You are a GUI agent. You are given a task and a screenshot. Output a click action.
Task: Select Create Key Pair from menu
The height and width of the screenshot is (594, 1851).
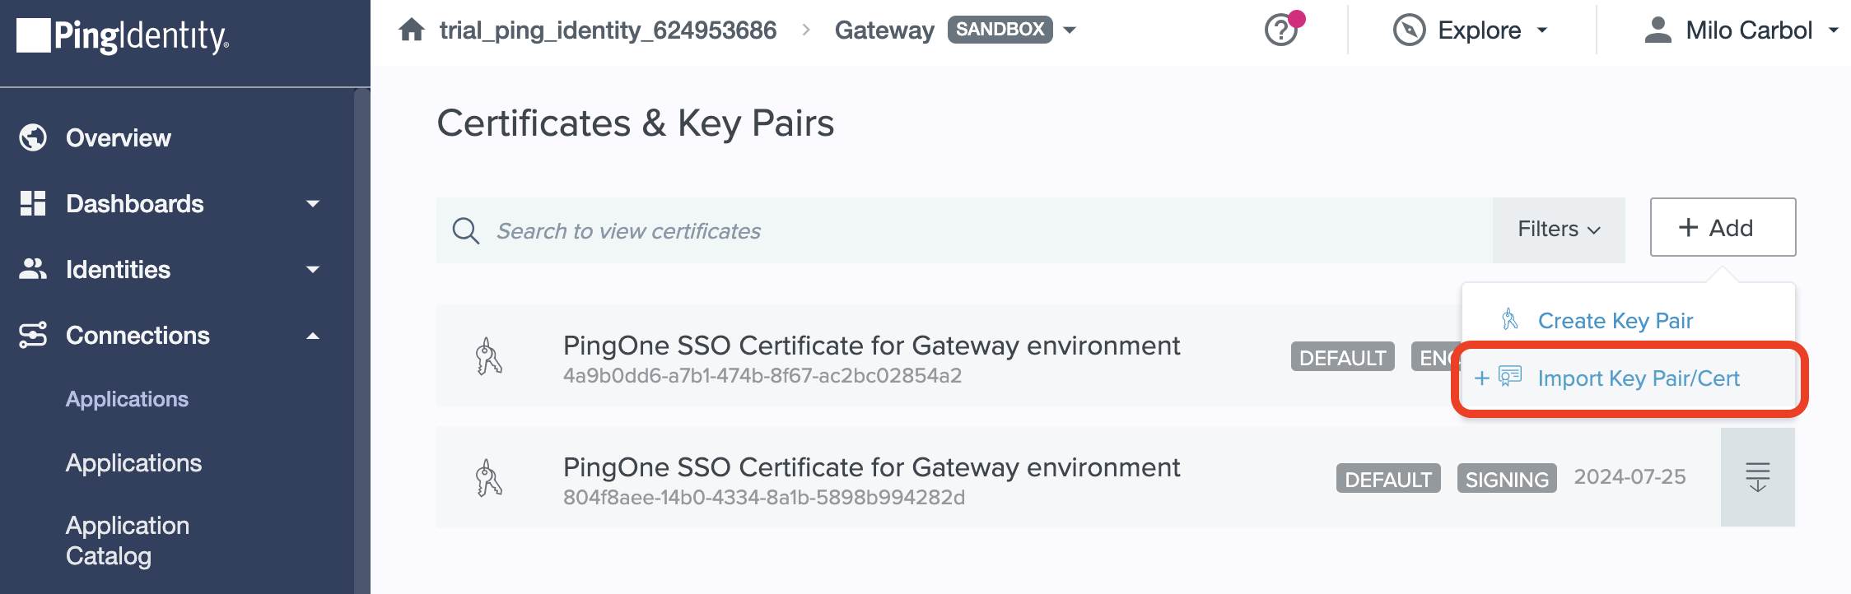coord(1614,320)
